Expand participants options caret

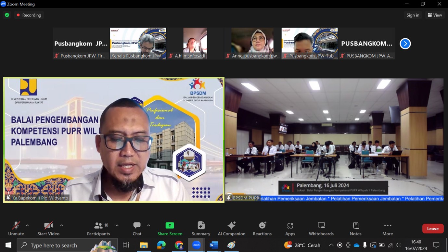click(x=117, y=225)
